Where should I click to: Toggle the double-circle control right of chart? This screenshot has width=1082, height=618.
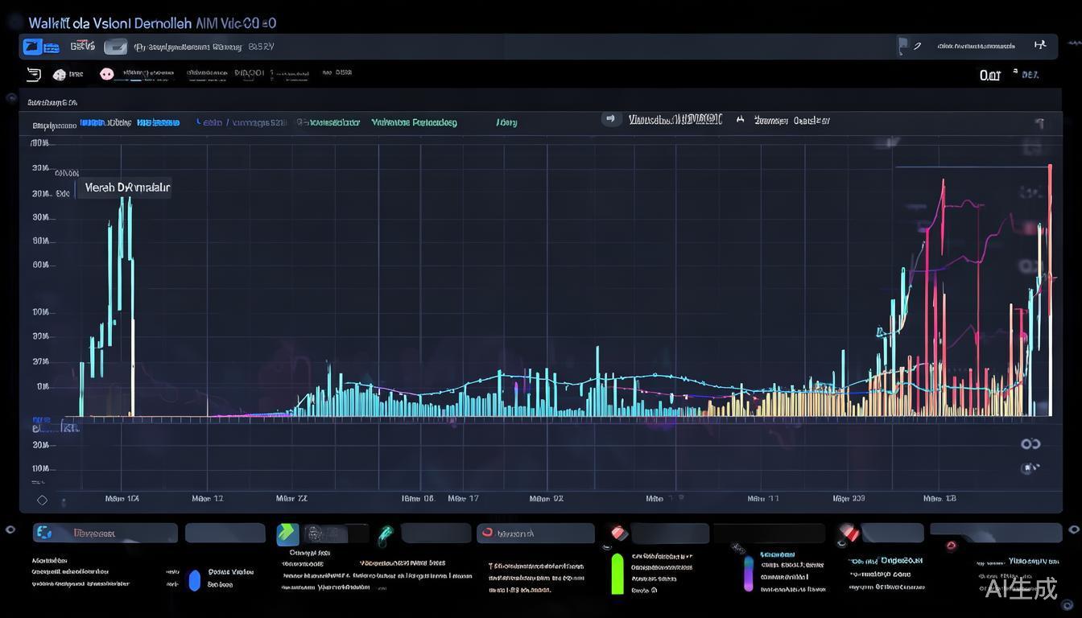[x=1030, y=444]
